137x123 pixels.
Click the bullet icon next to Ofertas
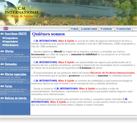[2, 51]
